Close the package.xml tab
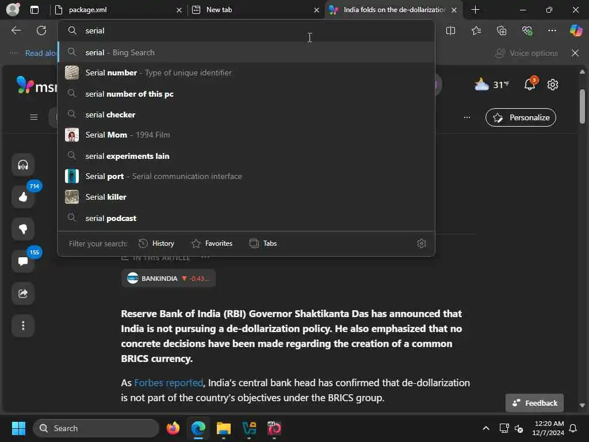Image resolution: width=589 pixels, height=442 pixels. [x=179, y=10]
